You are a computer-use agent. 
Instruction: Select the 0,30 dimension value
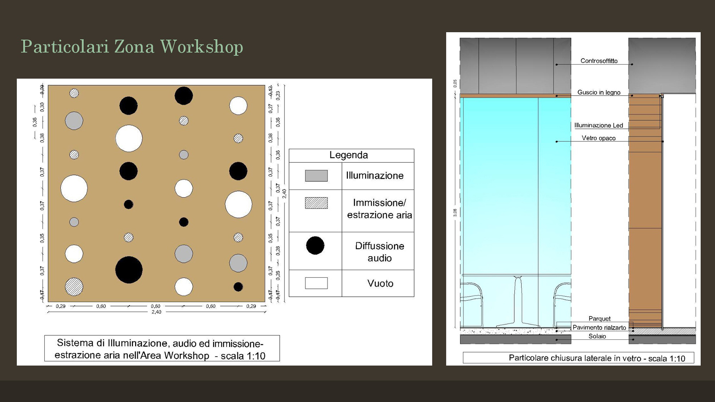pos(42,107)
